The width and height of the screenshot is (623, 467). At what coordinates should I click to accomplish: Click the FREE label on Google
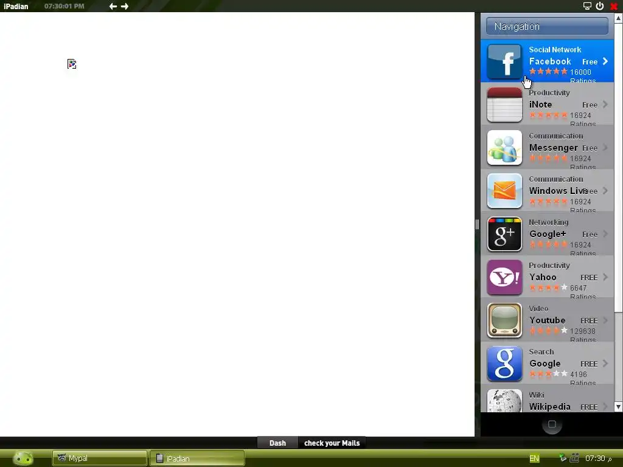pyautogui.click(x=589, y=364)
